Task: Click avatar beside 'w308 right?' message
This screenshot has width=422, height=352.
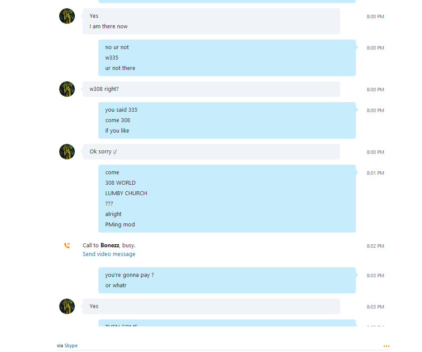Action: tap(67, 89)
